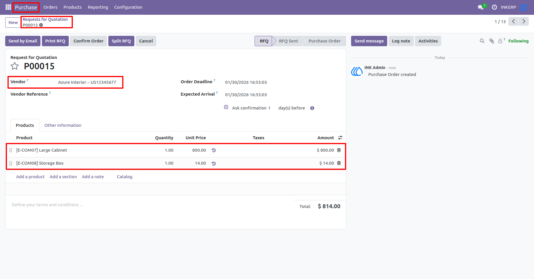Go to next record arrow
This screenshot has height=279, width=534.
click(x=524, y=21)
